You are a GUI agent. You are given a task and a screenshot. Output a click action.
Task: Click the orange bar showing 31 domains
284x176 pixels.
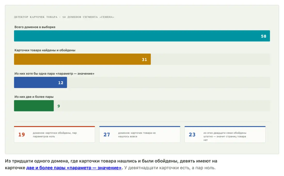click(x=82, y=59)
